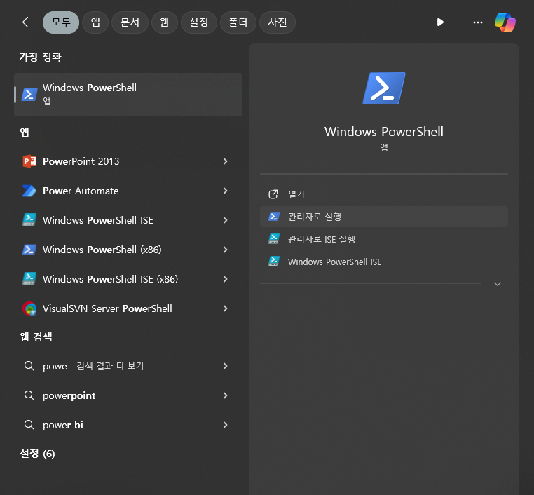
Task: Click the VisualSVN Server PowerShell icon
Action: pos(29,308)
